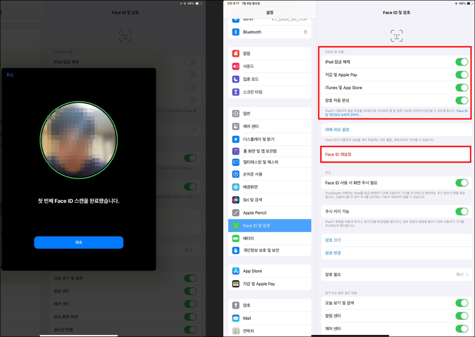Toggle iTunes 및 App Store switch
This screenshot has width=475, height=337.
tap(462, 88)
